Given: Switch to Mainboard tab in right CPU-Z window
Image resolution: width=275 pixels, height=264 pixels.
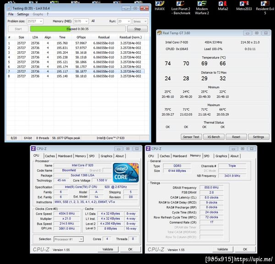Looking at the screenshot, I should tap(180, 156).
